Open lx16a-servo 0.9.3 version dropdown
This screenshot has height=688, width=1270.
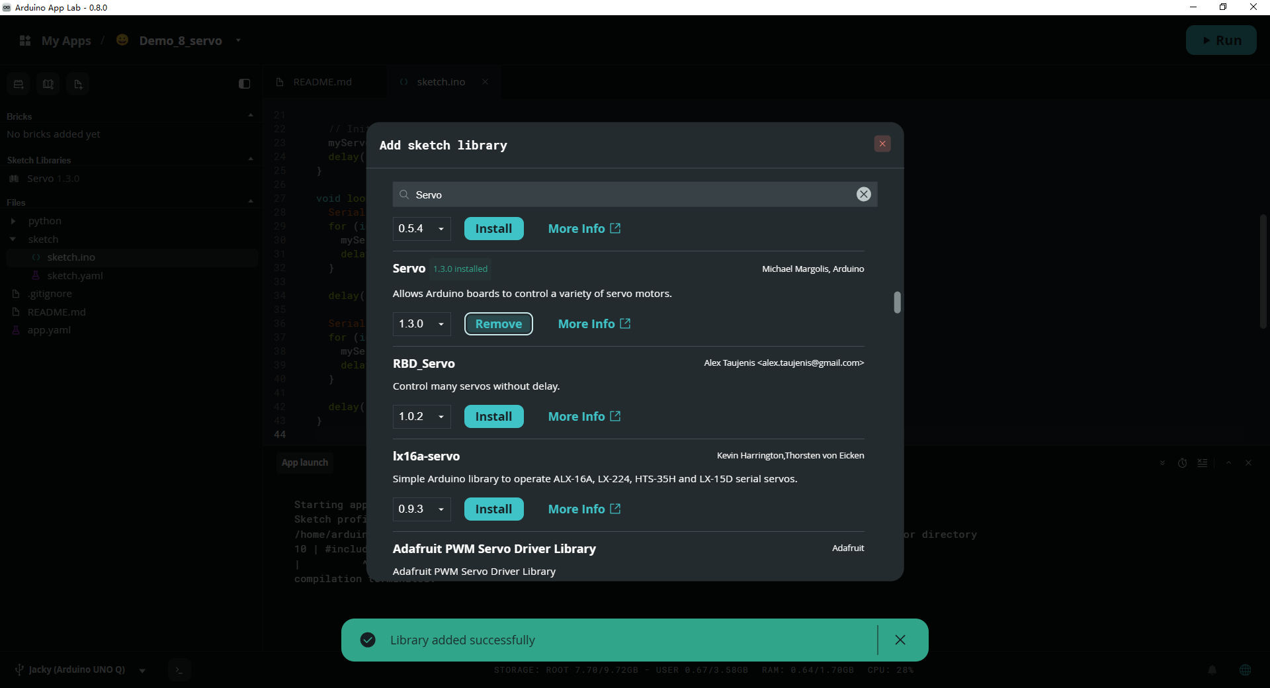[x=421, y=509]
